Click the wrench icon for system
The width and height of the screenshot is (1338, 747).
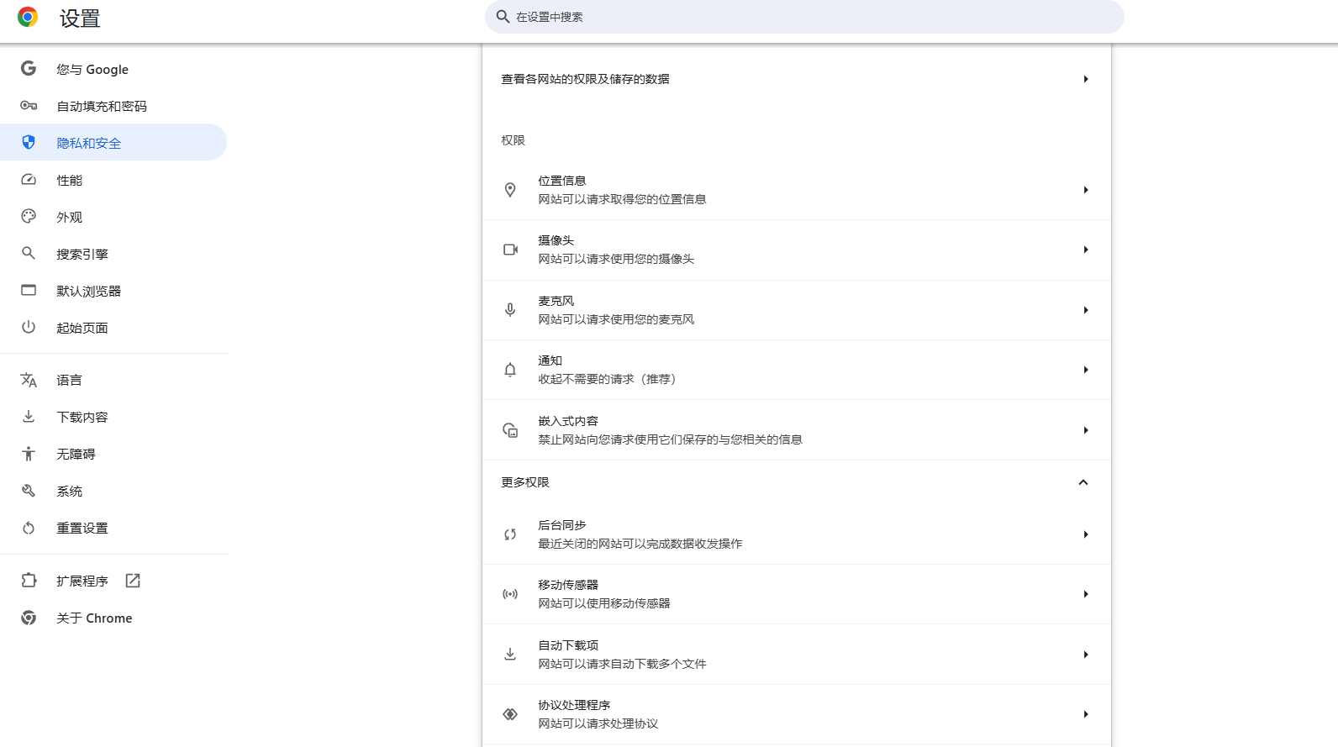29,491
